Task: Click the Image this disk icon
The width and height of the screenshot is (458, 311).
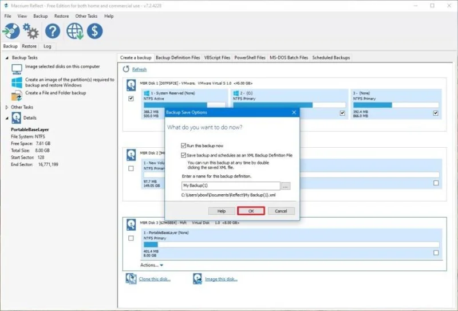Action: click(x=198, y=278)
